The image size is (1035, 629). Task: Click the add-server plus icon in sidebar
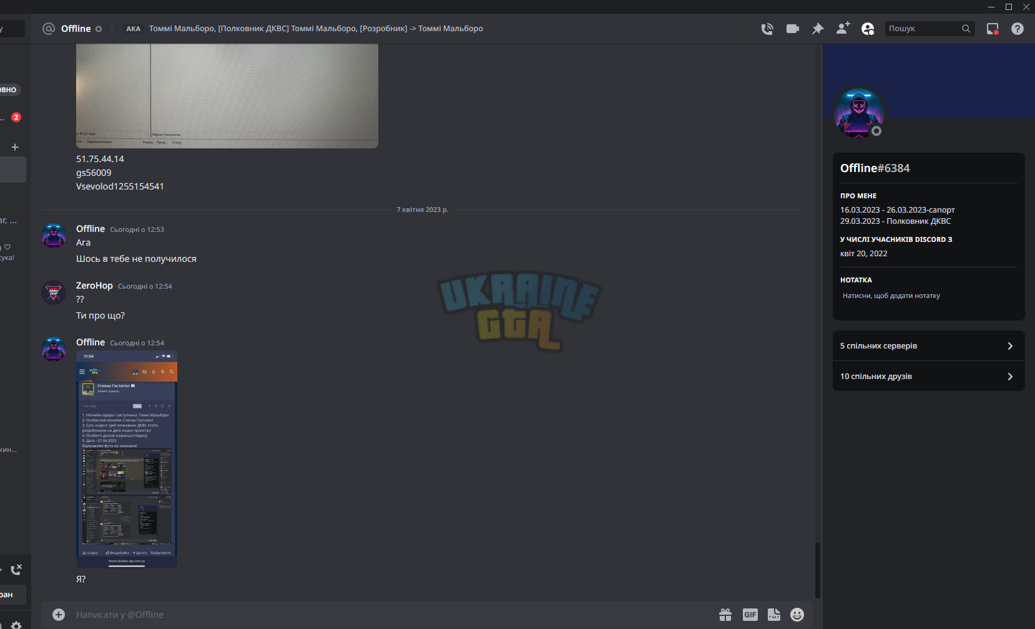15,147
